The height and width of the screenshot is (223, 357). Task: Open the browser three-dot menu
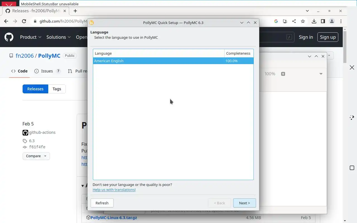(x=341, y=21)
